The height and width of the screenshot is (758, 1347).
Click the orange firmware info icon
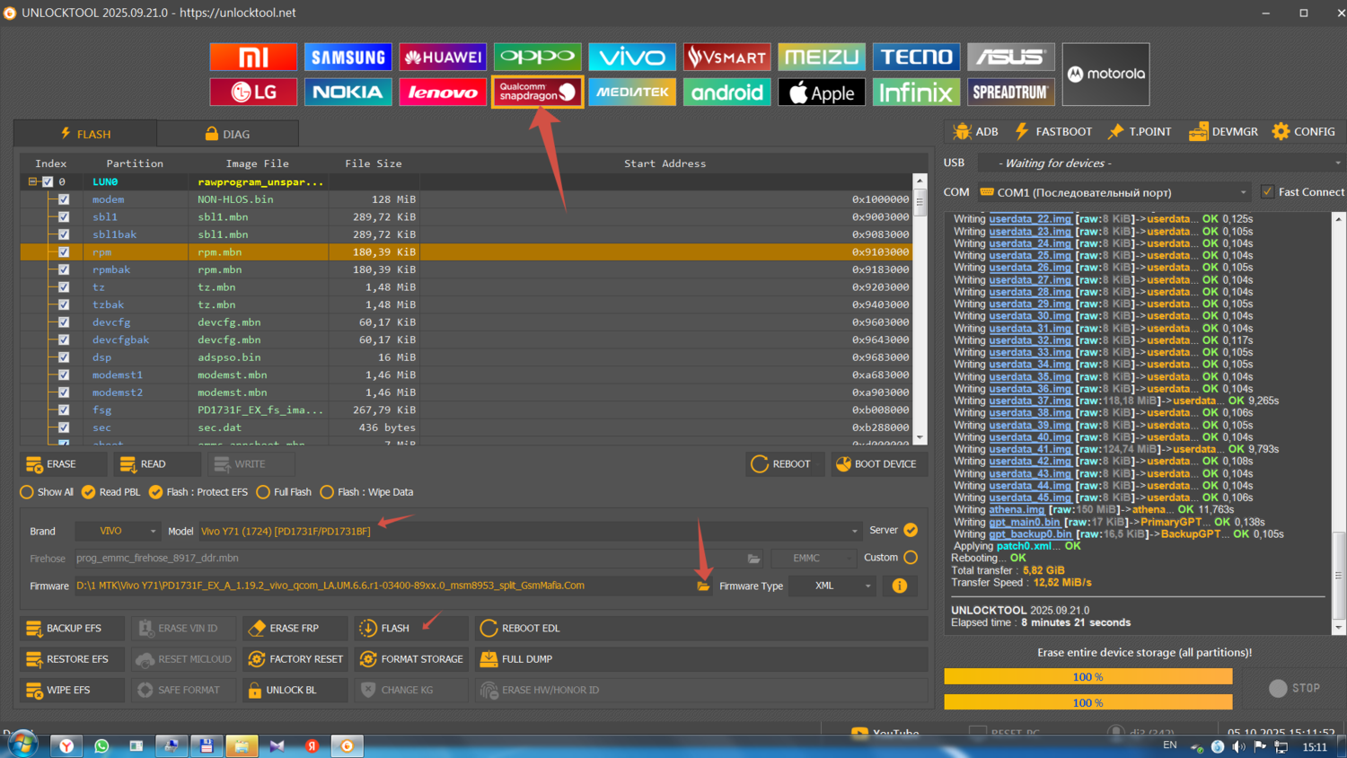(x=899, y=586)
